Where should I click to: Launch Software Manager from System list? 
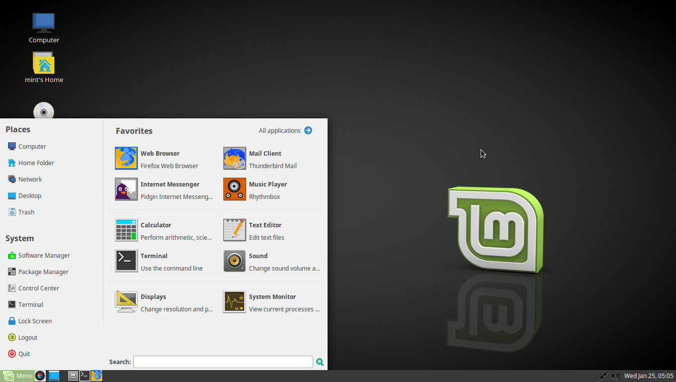pyautogui.click(x=39, y=255)
